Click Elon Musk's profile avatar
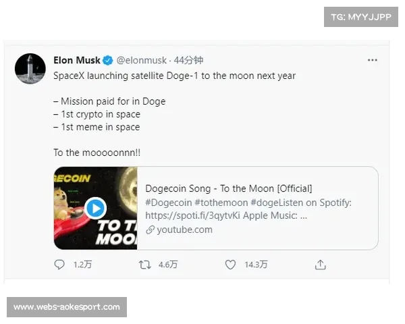Image resolution: width=405 pixels, height=324 pixels. tap(30, 68)
